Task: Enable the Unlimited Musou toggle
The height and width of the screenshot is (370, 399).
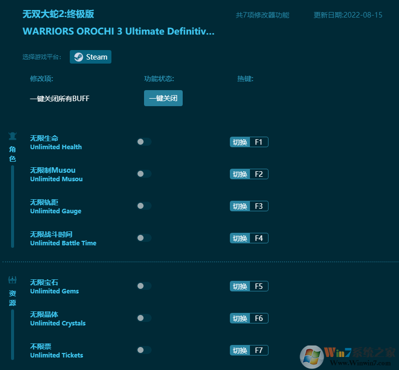Action: tap(144, 174)
